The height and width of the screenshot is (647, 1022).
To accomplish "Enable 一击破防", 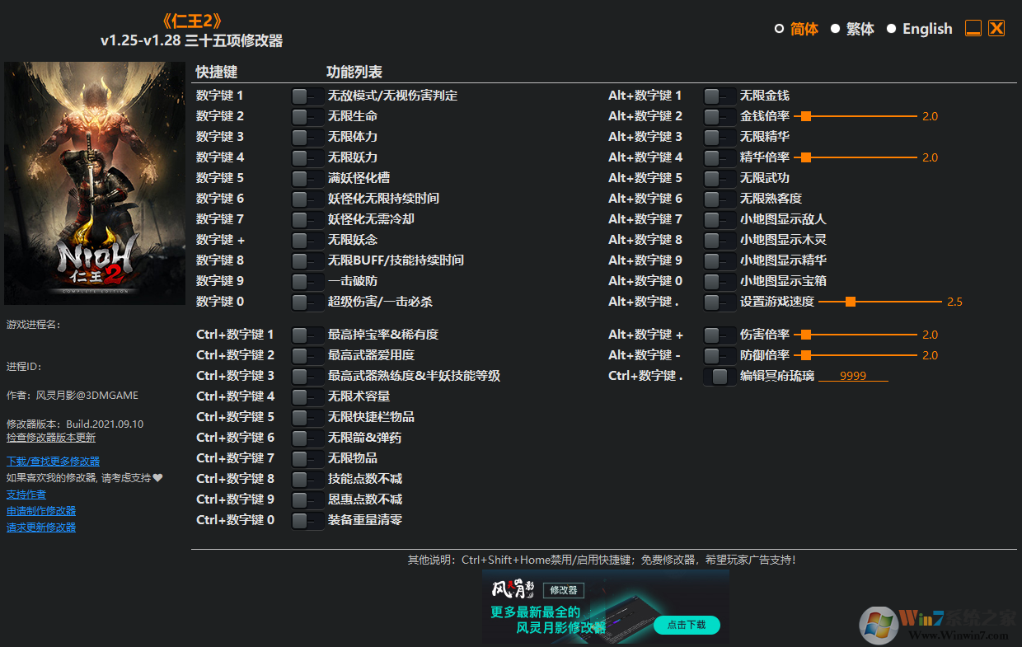I will (x=306, y=280).
